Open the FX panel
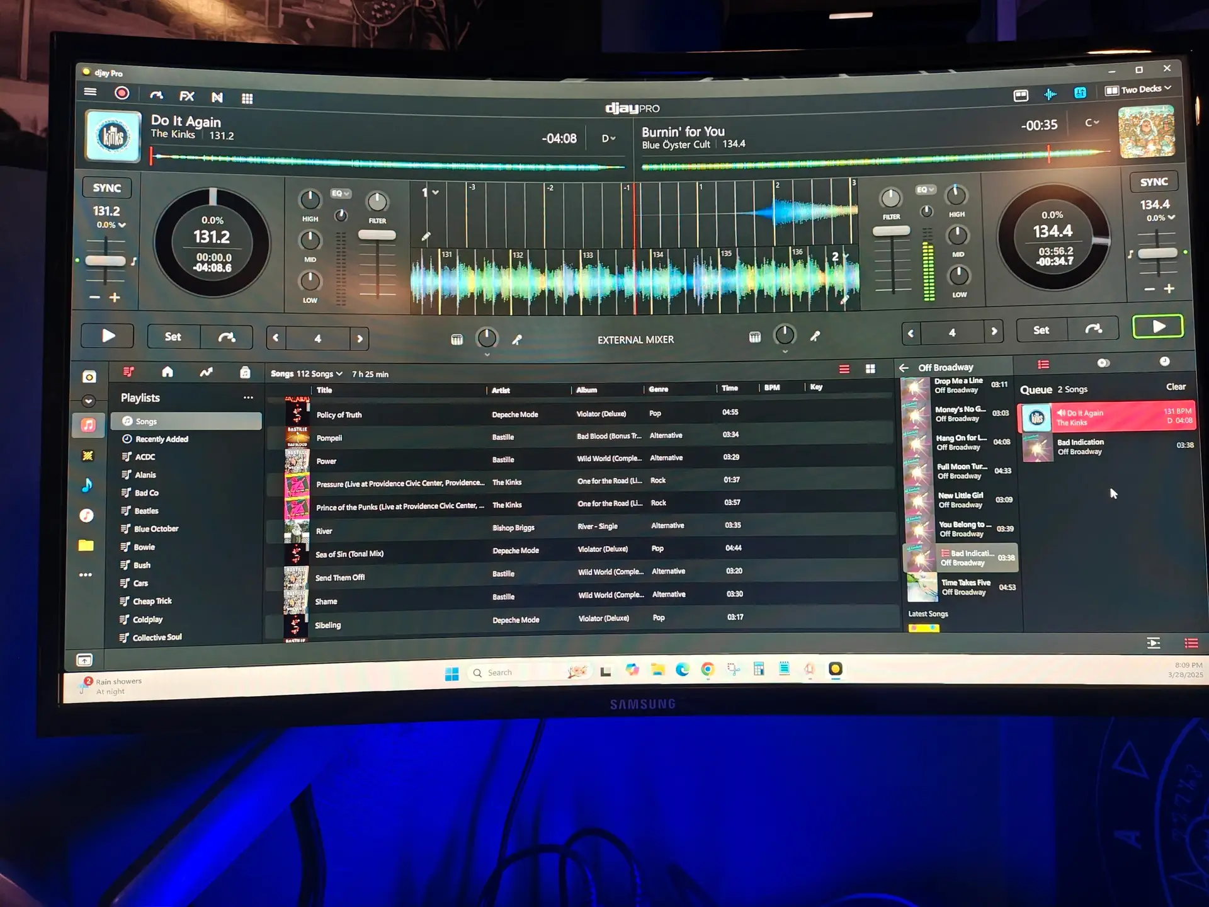The width and height of the screenshot is (1209, 907). 187,96
